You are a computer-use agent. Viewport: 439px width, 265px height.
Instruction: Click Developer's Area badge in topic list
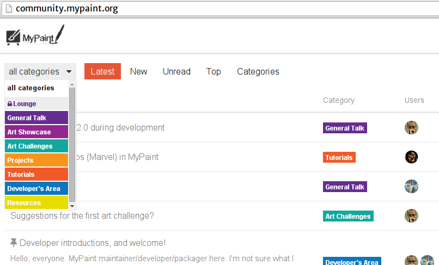click(x=352, y=261)
